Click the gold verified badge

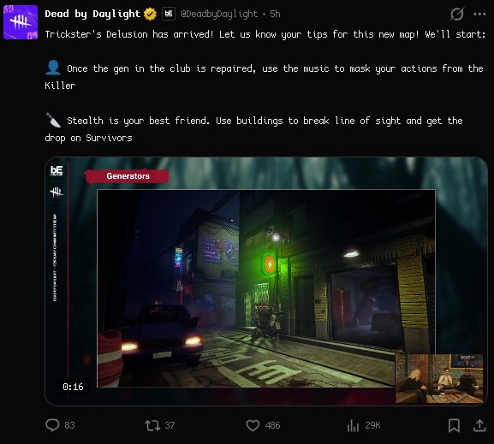[150, 15]
